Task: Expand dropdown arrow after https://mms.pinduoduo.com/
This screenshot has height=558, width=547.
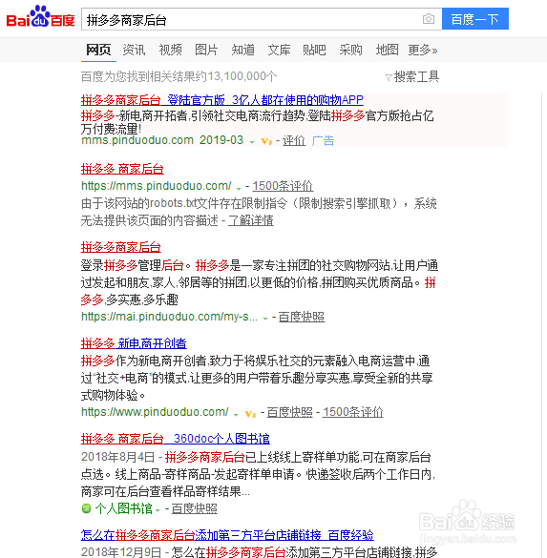Action: [239, 188]
